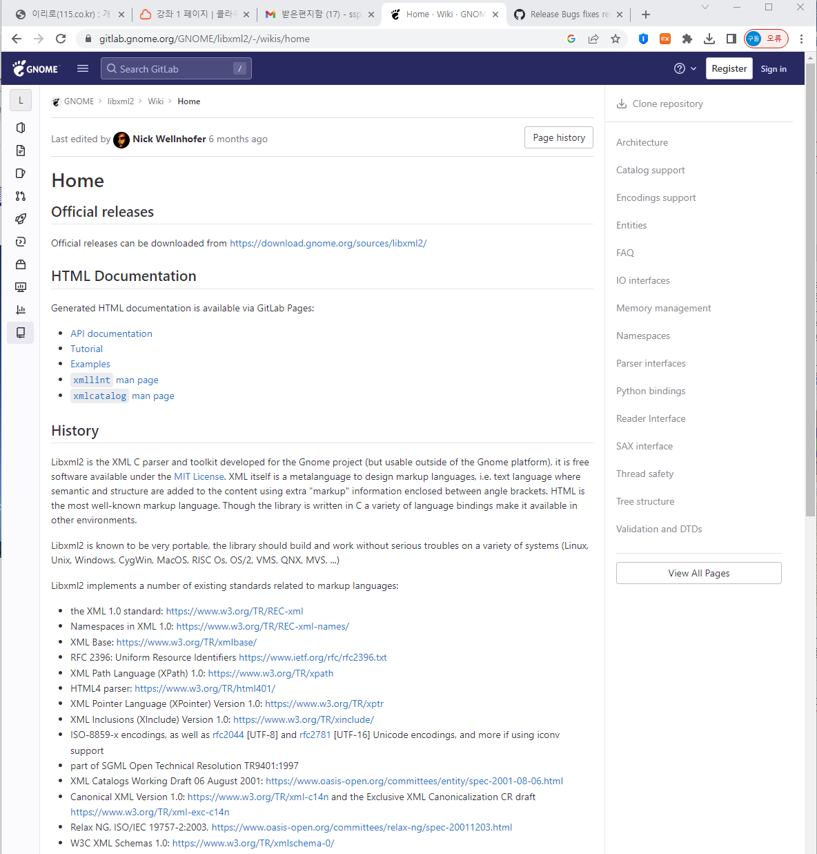Toggle the browser side panel

pyautogui.click(x=731, y=39)
